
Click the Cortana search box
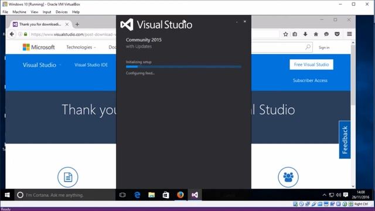coord(65,195)
